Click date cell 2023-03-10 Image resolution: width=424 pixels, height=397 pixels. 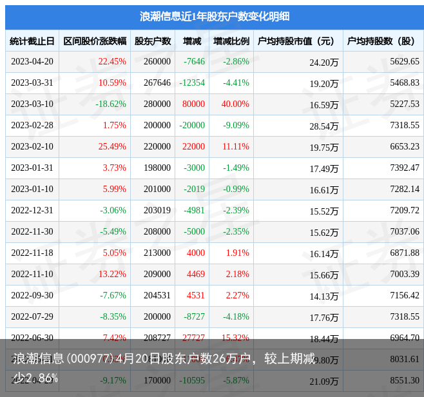[x=32, y=104]
